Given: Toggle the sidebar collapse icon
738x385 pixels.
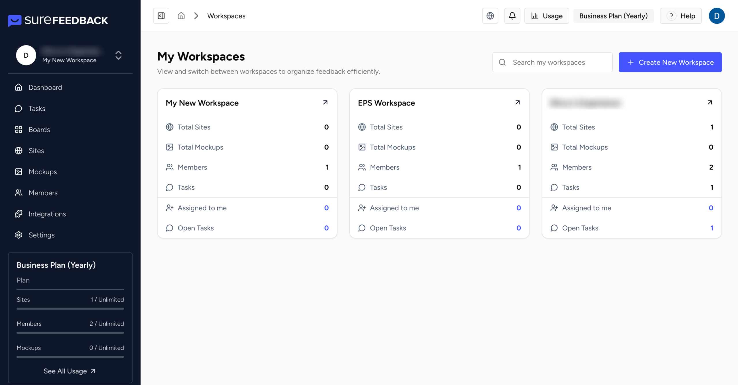Looking at the screenshot, I should coord(161,16).
